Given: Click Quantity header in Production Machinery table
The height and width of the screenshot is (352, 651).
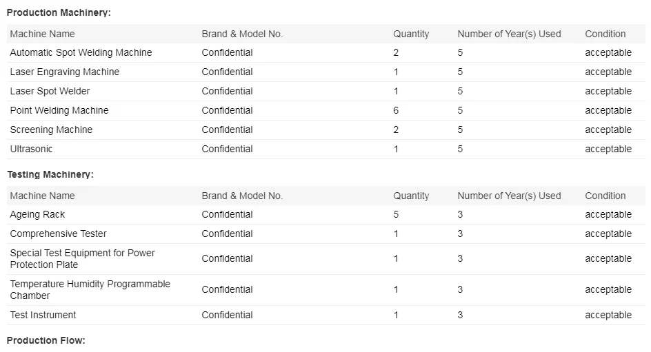Looking at the screenshot, I should click(x=411, y=34).
